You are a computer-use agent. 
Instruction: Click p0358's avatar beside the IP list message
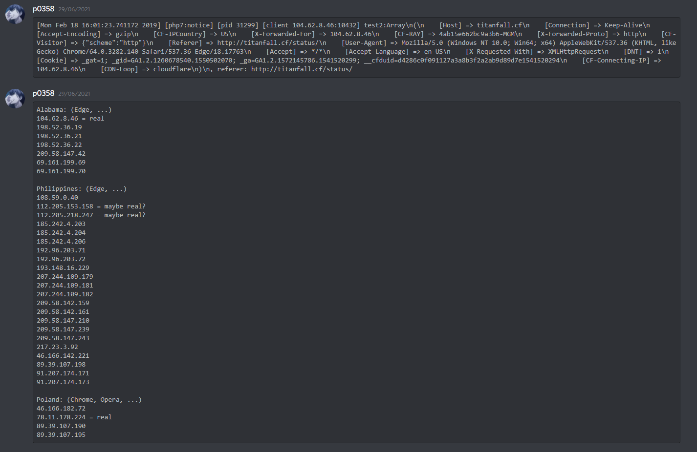point(15,99)
